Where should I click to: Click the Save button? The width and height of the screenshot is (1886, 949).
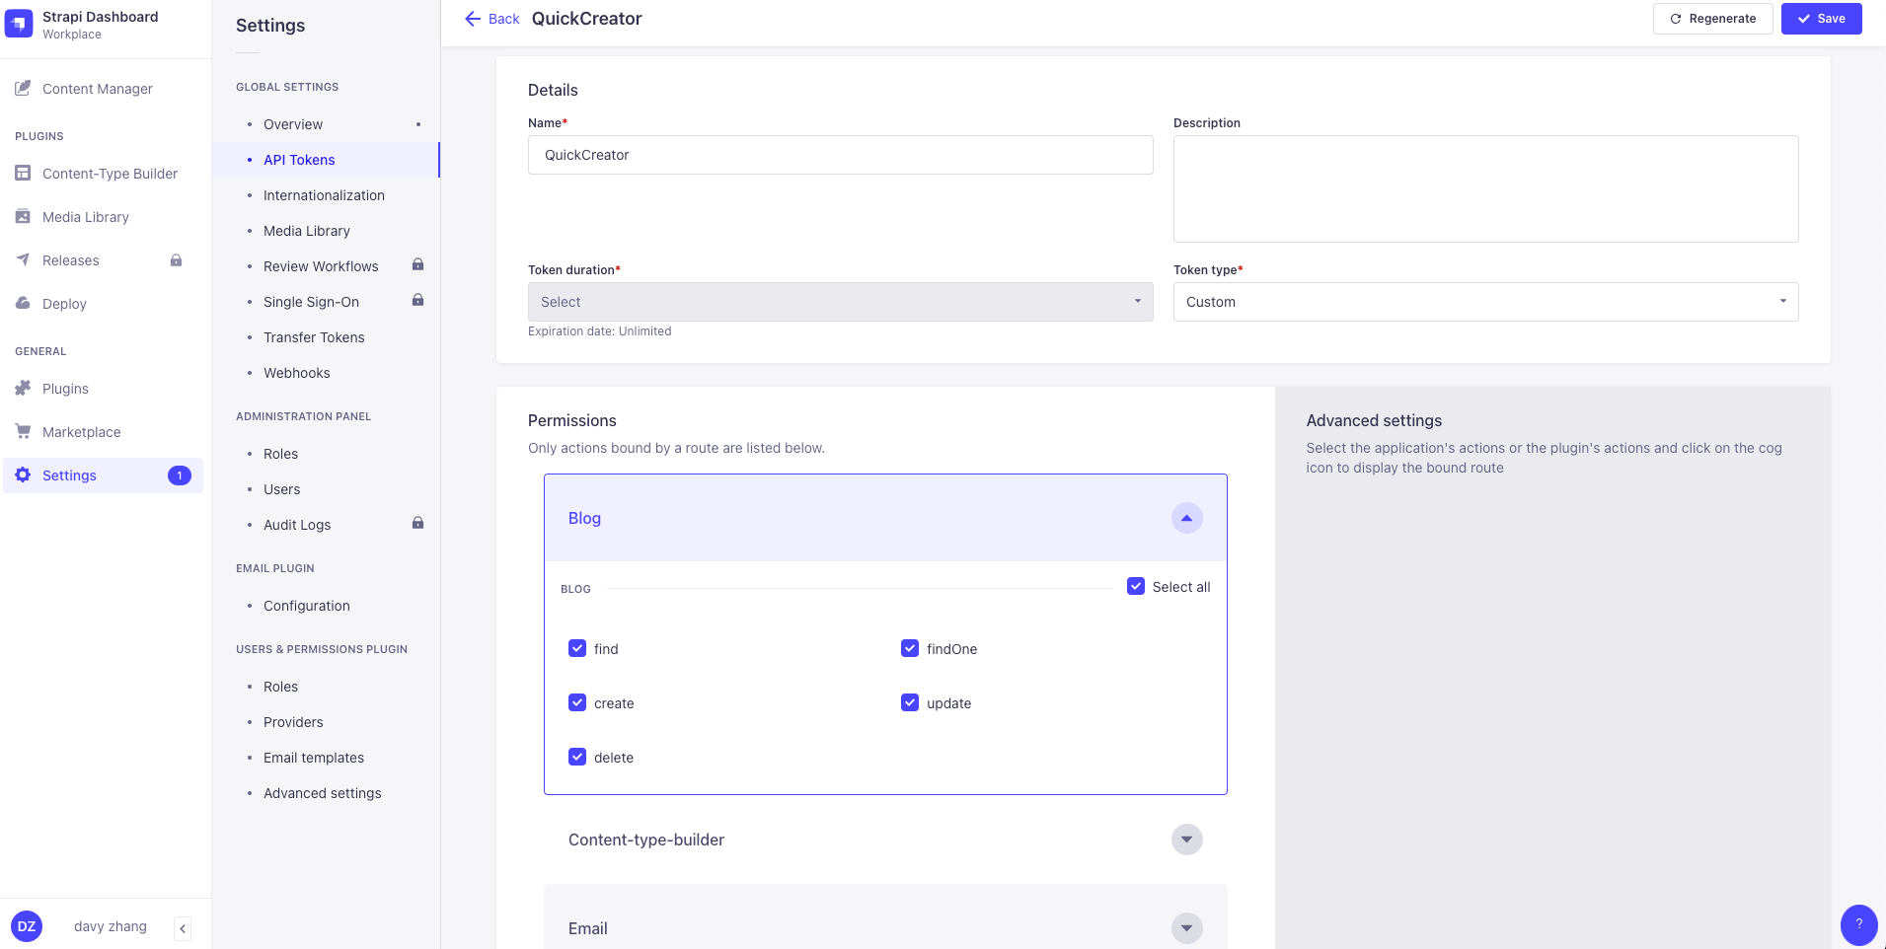1822,19
